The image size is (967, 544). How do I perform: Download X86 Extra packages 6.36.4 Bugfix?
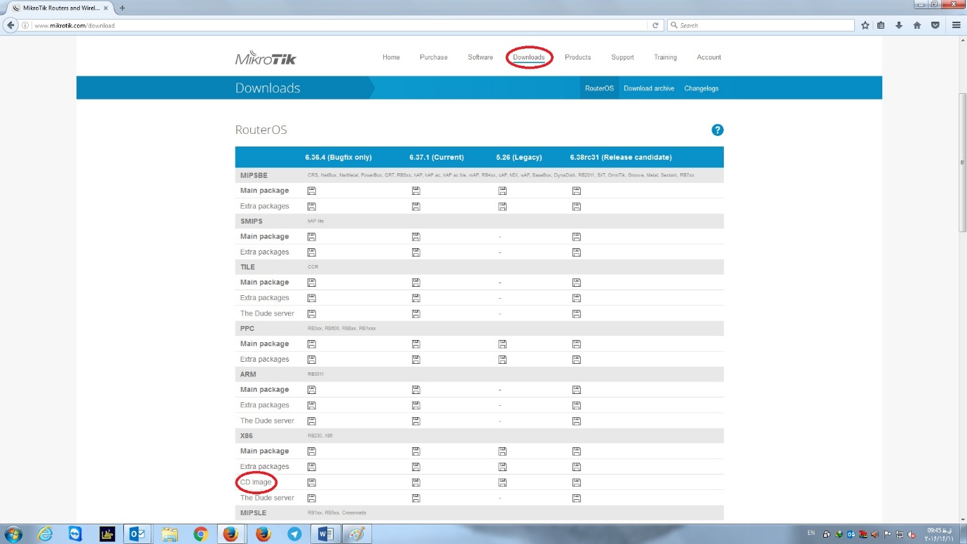(312, 466)
